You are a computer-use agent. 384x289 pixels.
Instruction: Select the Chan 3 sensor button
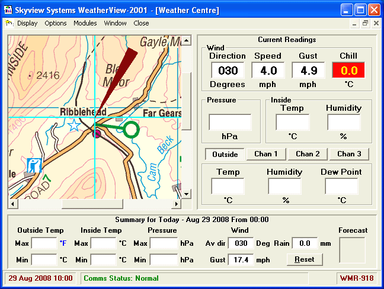349,154
